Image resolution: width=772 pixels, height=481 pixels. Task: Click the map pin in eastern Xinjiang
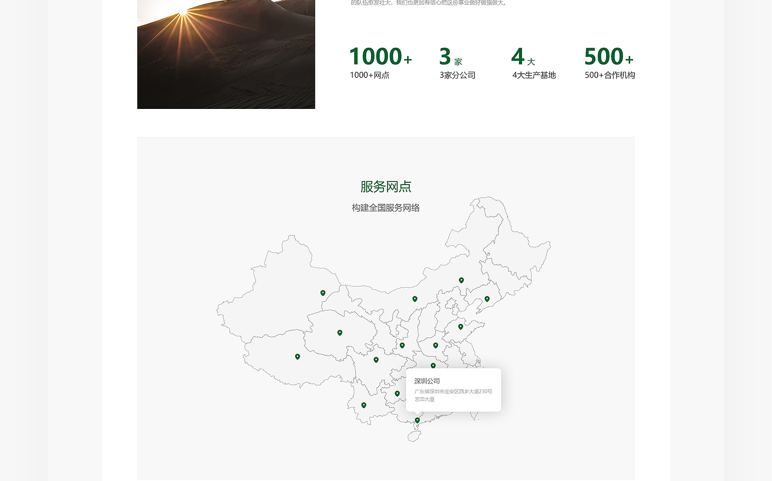[x=323, y=293]
